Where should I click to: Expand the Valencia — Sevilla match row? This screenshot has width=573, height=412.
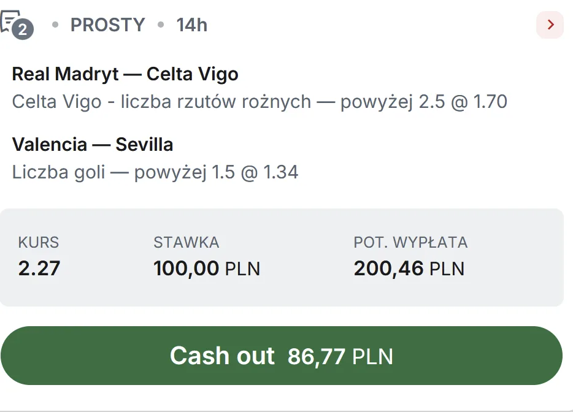point(93,144)
